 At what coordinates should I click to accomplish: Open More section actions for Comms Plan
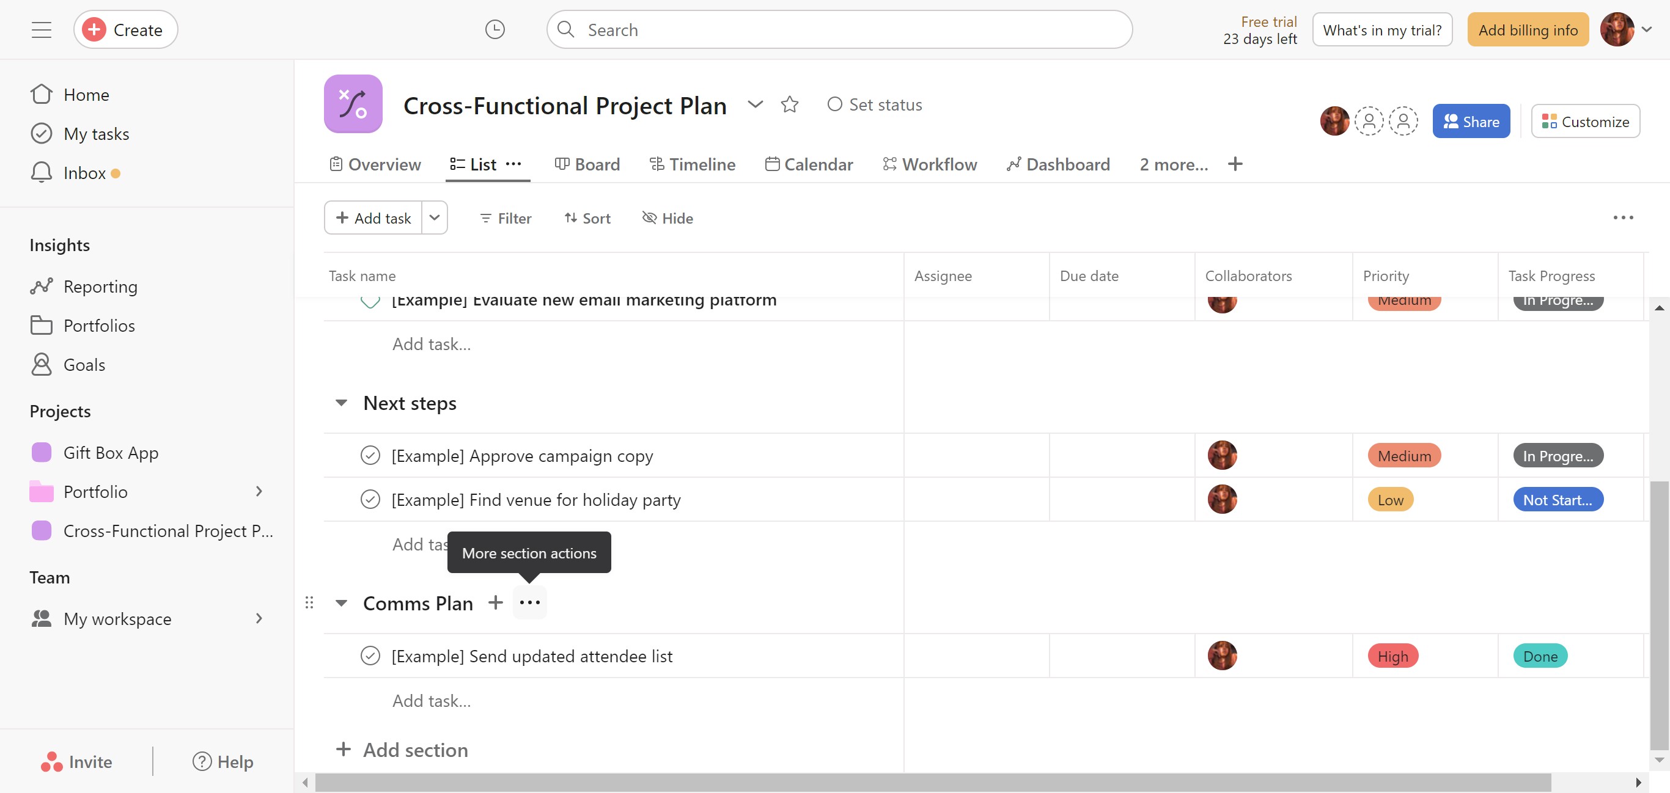tap(529, 602)
